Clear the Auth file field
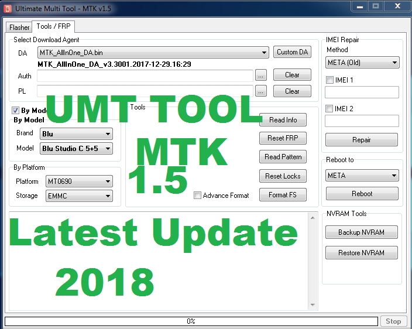This screenshot has height=329, width=412. click(292, 75)
